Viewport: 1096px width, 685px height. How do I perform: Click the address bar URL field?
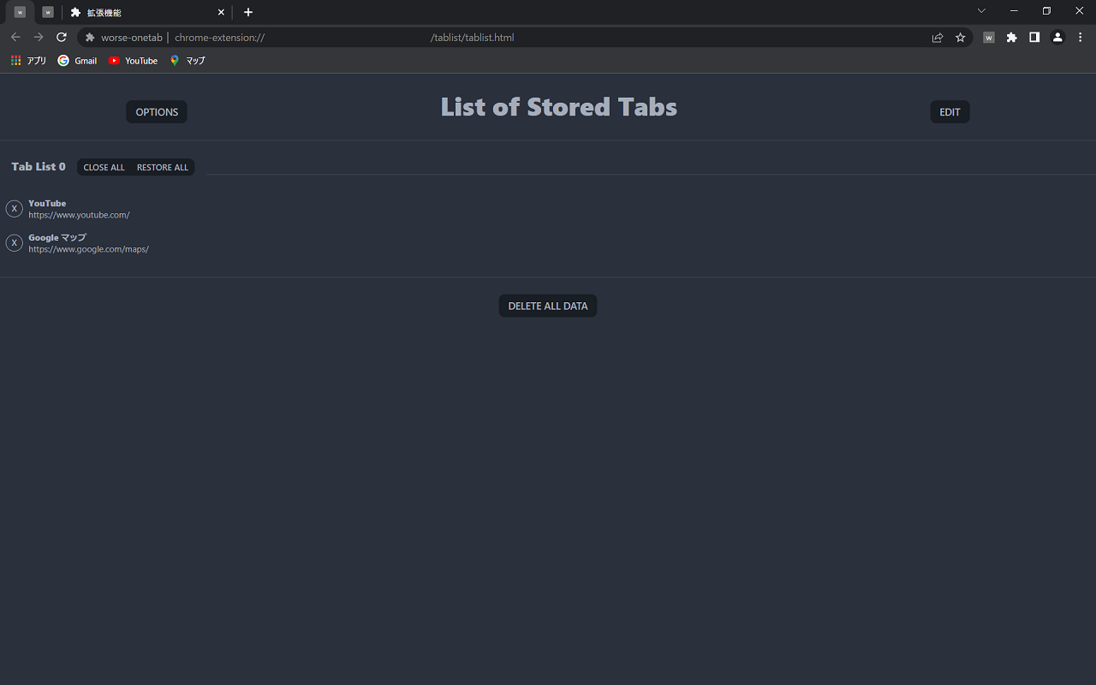[x=514, y=38]
